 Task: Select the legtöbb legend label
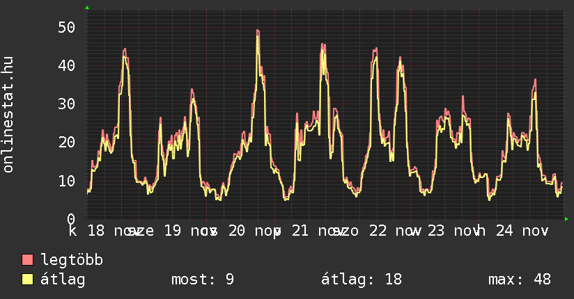[72, 260]
